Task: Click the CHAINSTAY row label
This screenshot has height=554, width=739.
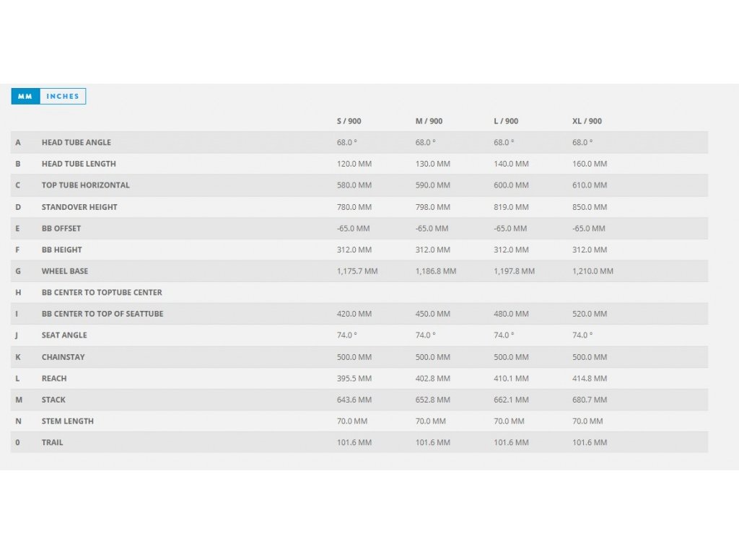Action: (x=64, y=357)
